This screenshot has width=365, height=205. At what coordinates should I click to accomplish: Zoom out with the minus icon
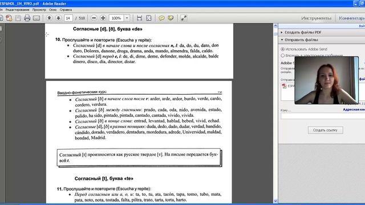[x=94, y=18]
